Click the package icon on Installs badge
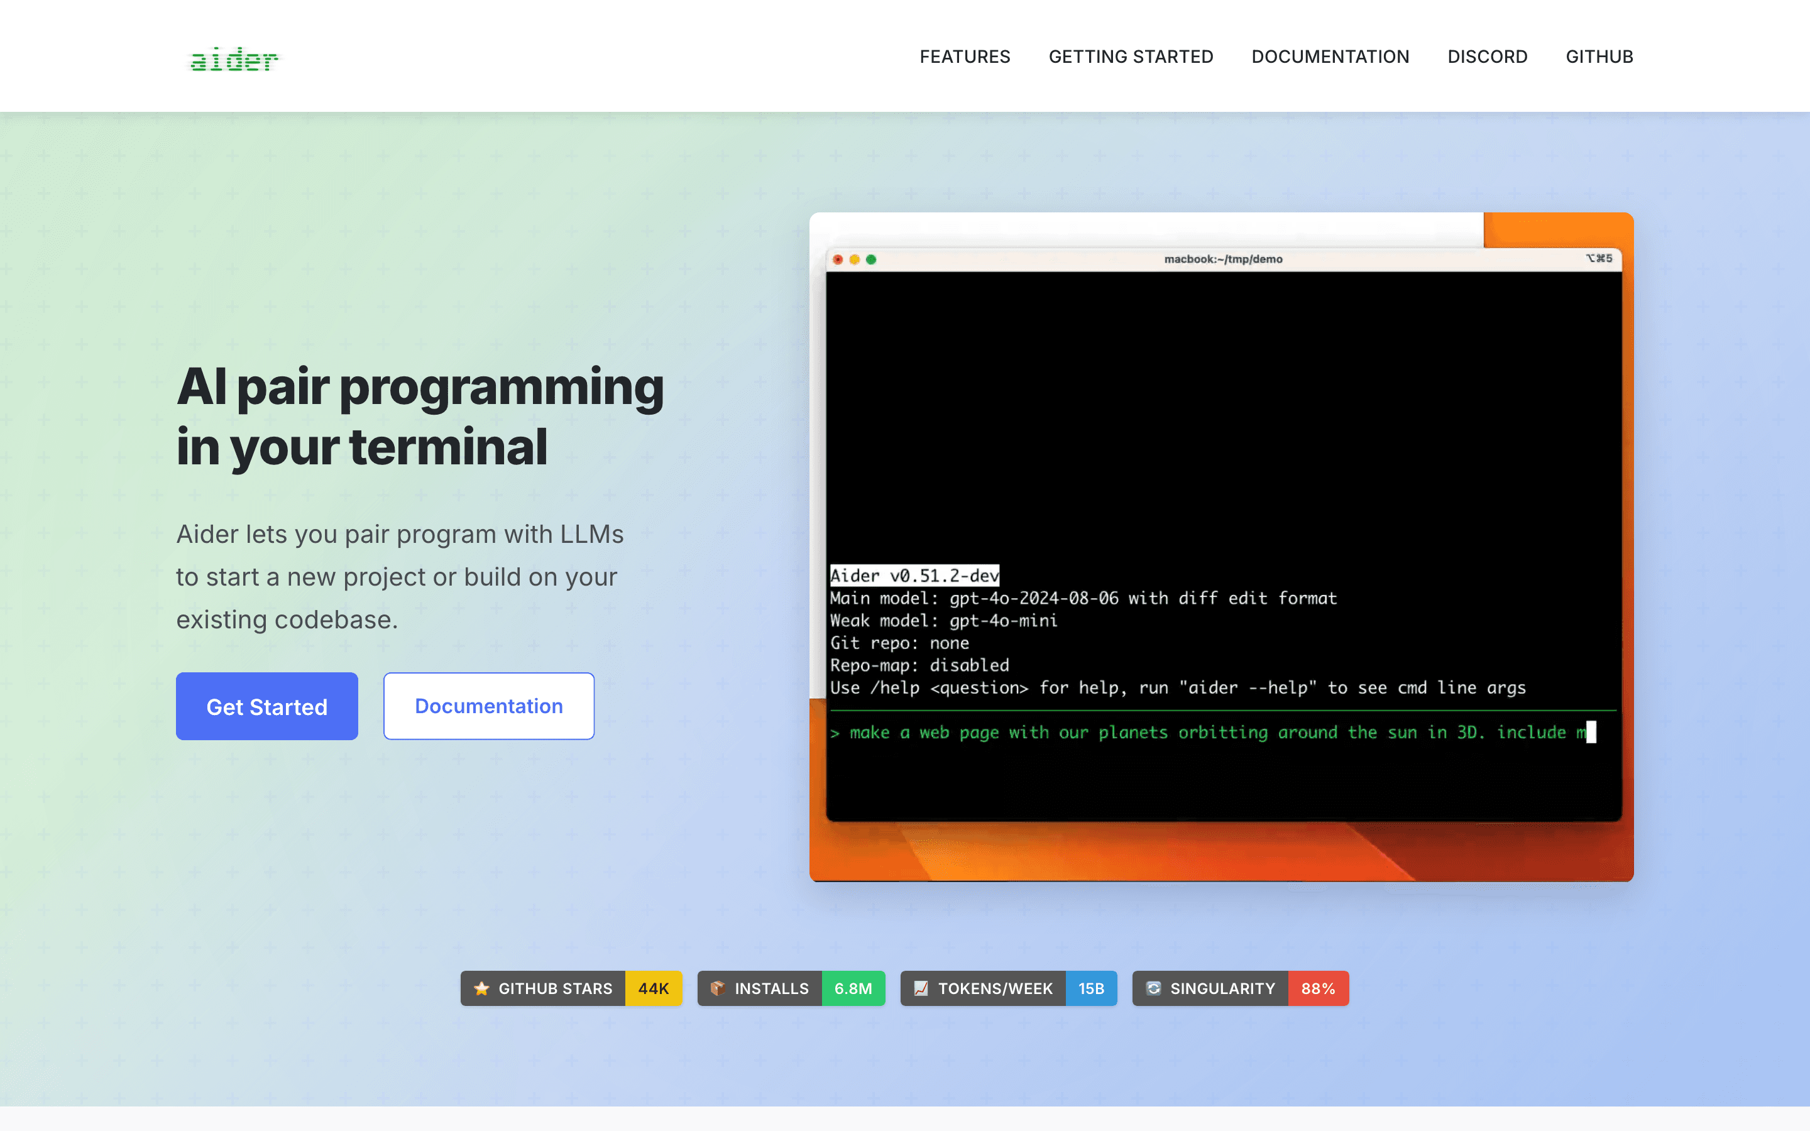The width and height of the screenshot is (1810, 1131). [x=718, y=988]
